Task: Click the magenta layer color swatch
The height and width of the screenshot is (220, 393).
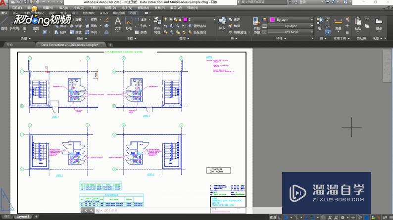Action: click(x=186, y=19)
